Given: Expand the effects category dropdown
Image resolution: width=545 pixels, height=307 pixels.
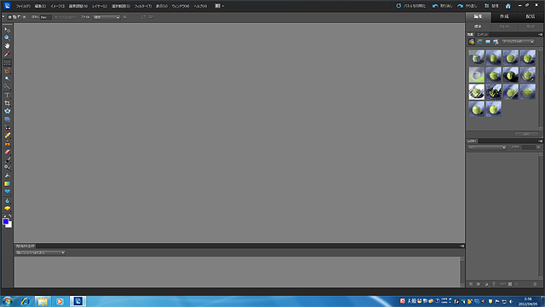Looking at the screenshot, I should click(518, 42).
